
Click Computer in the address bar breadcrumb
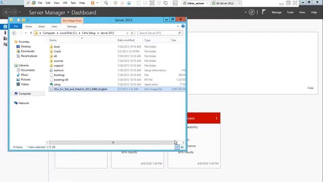pyautogui.click(x=49, y=33)
